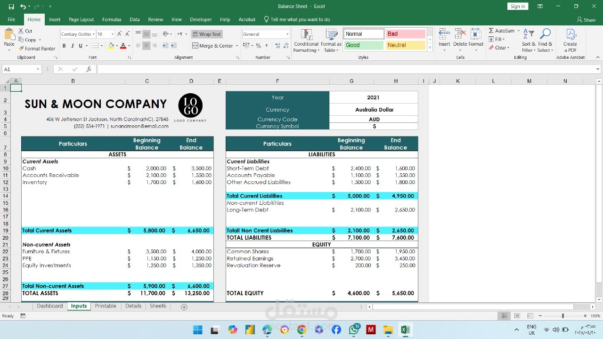Image resolution: width=603 pixels, height=339 pixels.
Task: Open the File menu
Action: [x=11, y=19]
